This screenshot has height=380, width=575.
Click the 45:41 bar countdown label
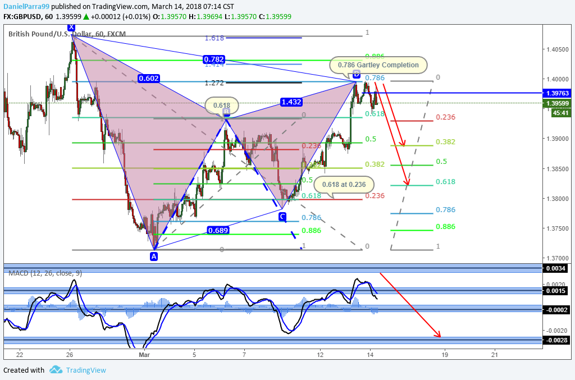pos(561,113)
